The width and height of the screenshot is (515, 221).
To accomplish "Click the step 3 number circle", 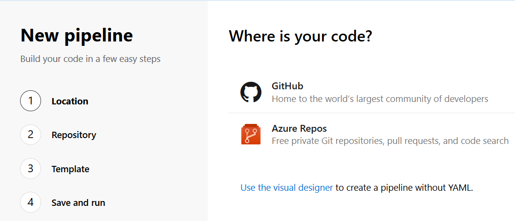I will pyautogui.click(x=30, y=169).
